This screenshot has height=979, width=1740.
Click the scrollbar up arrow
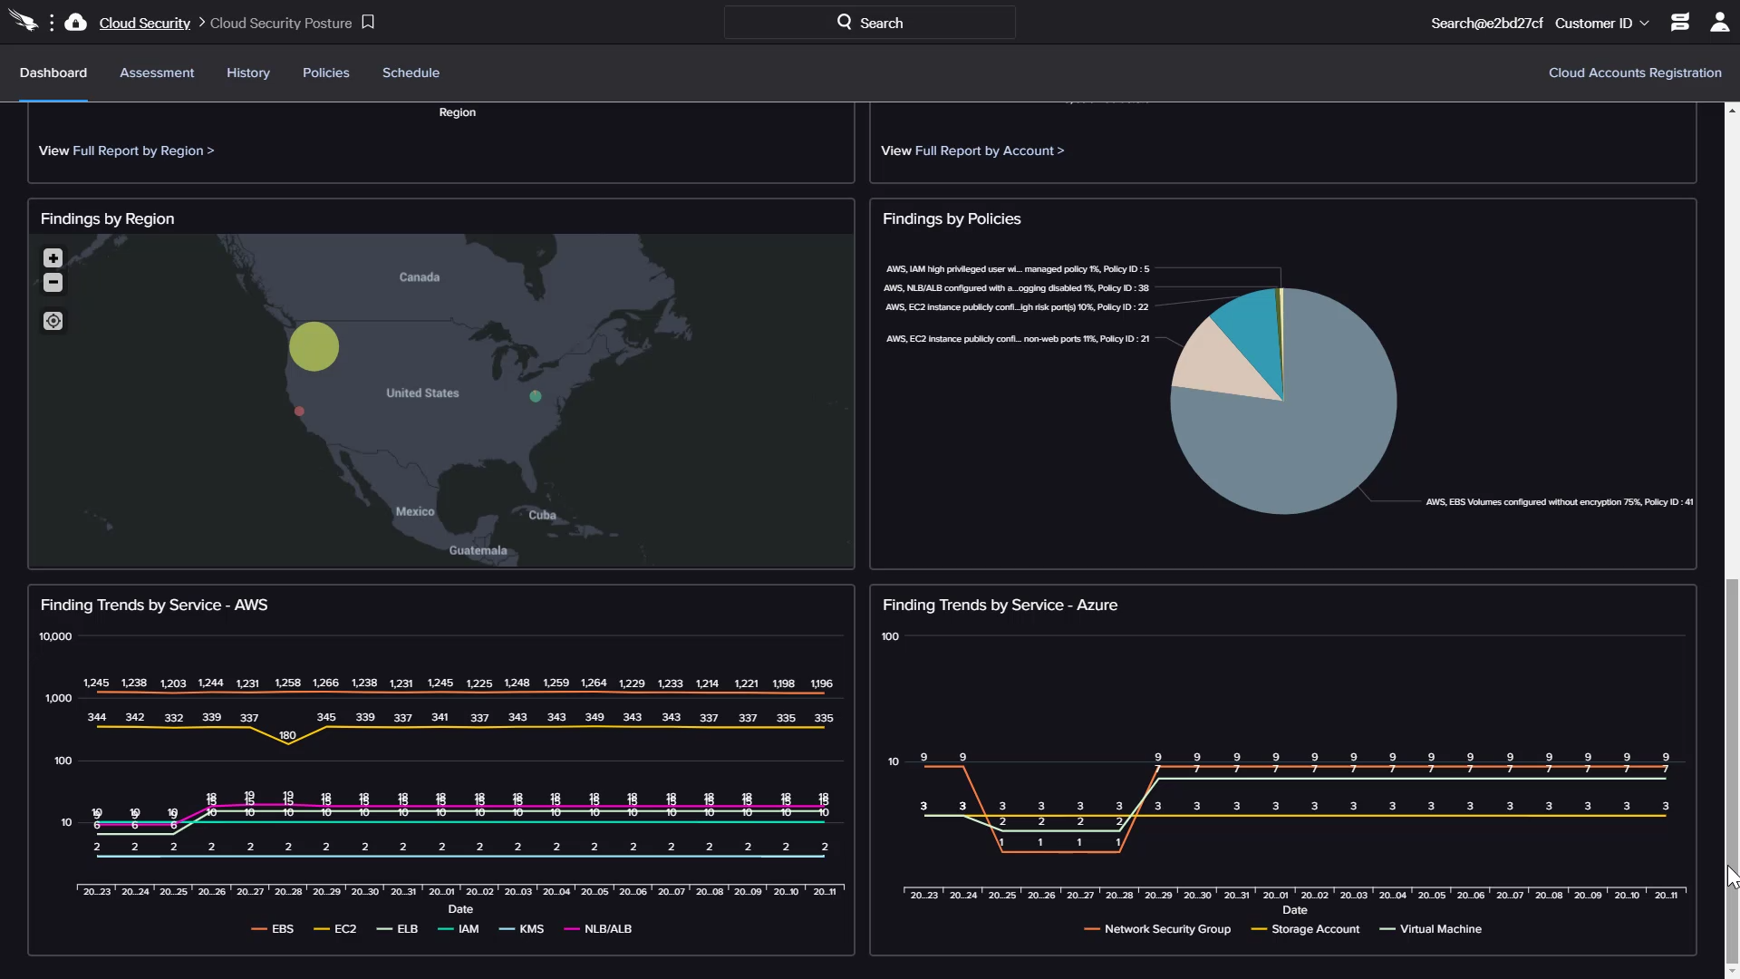(x=1732, y=110)
